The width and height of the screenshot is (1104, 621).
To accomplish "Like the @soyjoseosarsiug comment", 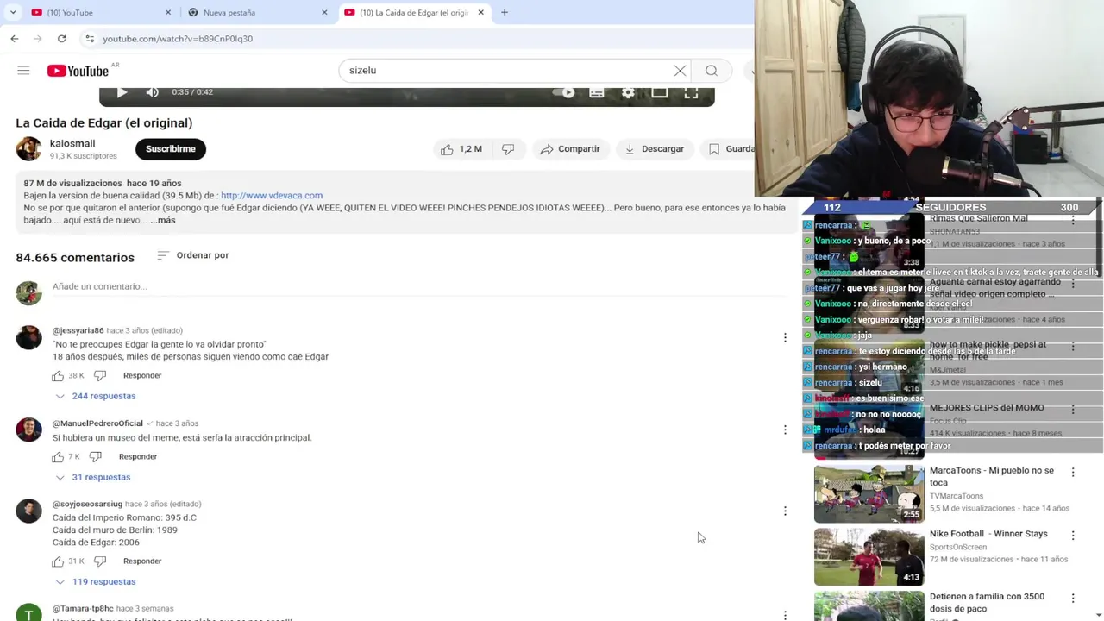I will (58, 561).
